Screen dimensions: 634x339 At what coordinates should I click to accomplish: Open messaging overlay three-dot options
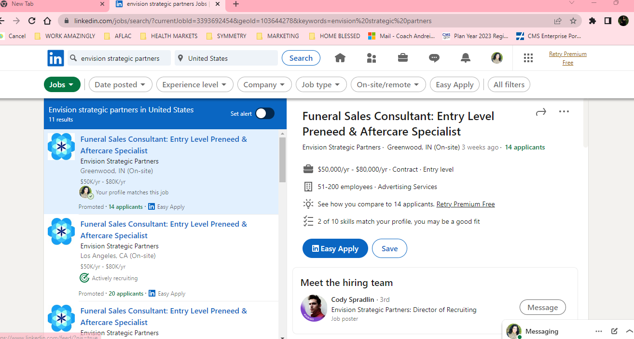(599, 331)
